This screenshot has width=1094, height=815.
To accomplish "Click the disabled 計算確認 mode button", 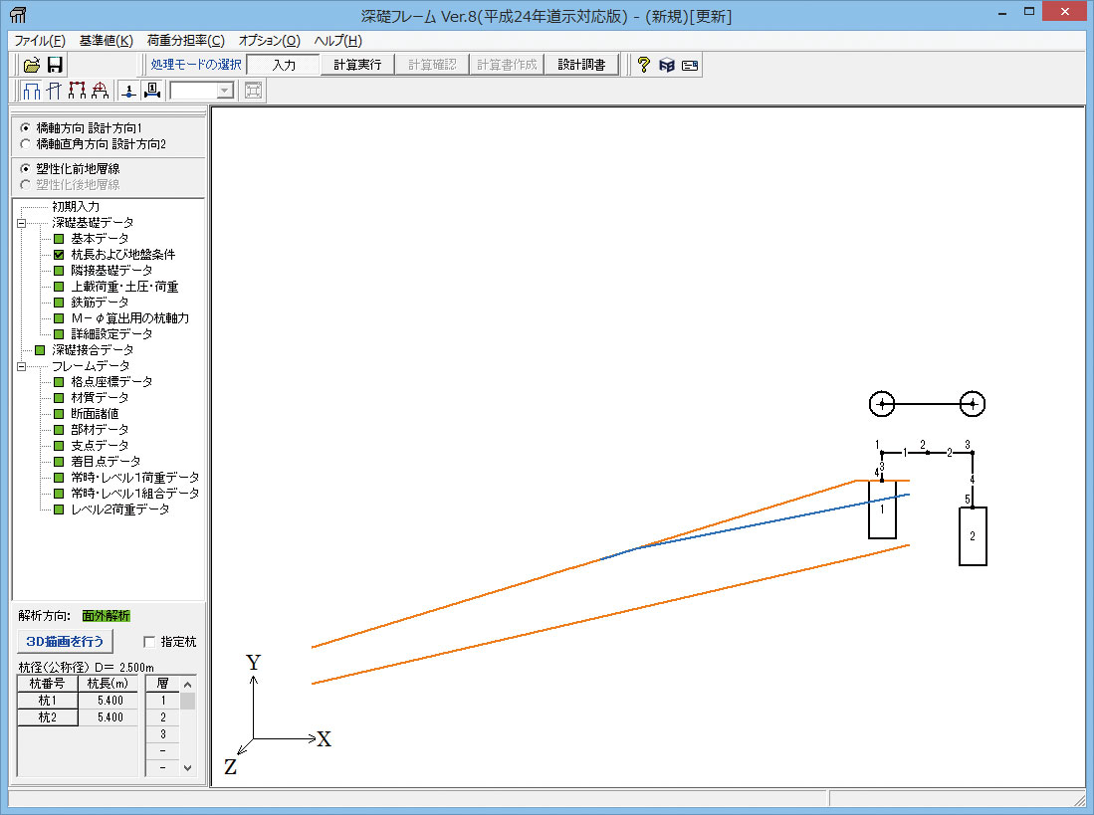I will tap(432, 65).
